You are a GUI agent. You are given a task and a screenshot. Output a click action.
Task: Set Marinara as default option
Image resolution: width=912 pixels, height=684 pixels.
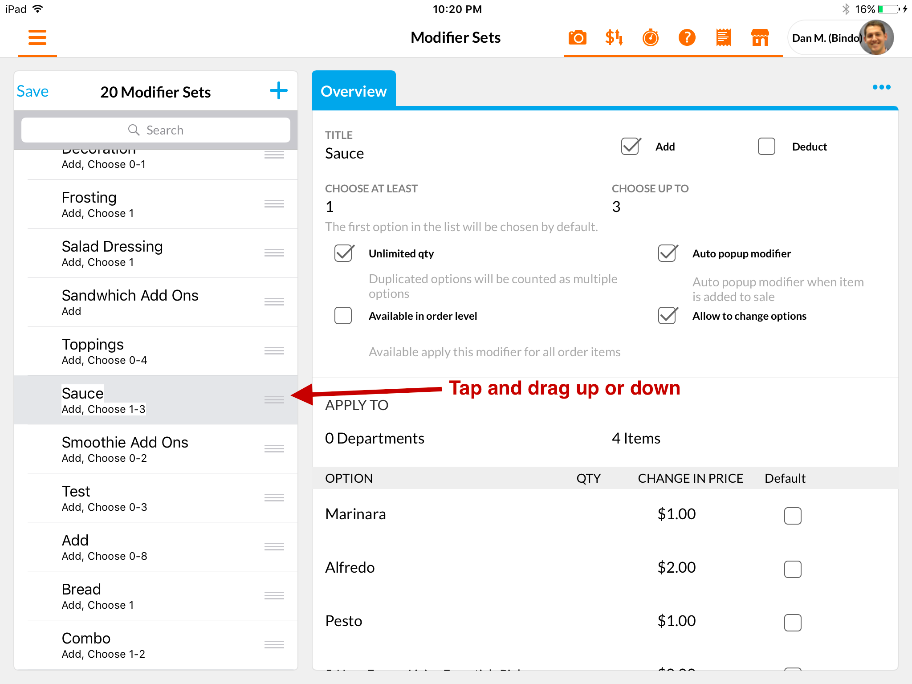(792, 516)
